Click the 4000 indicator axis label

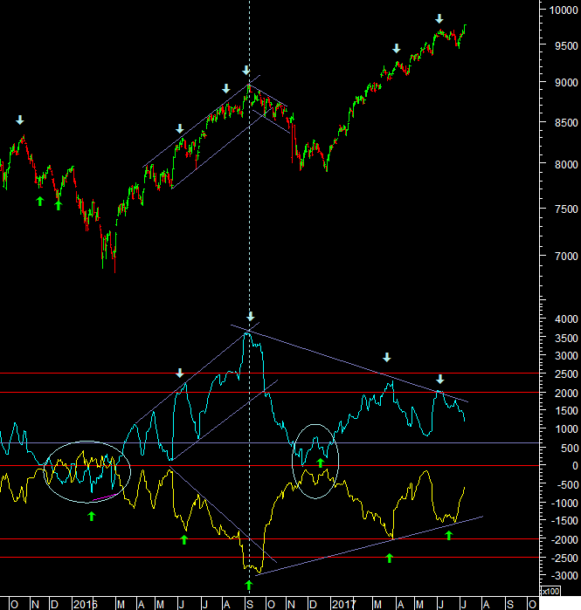tap(566, 319)
